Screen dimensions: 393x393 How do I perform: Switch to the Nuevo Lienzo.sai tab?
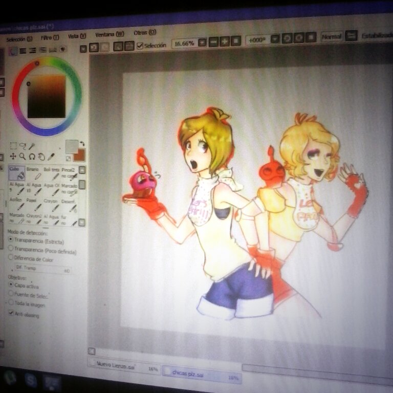tap(124, 367)
